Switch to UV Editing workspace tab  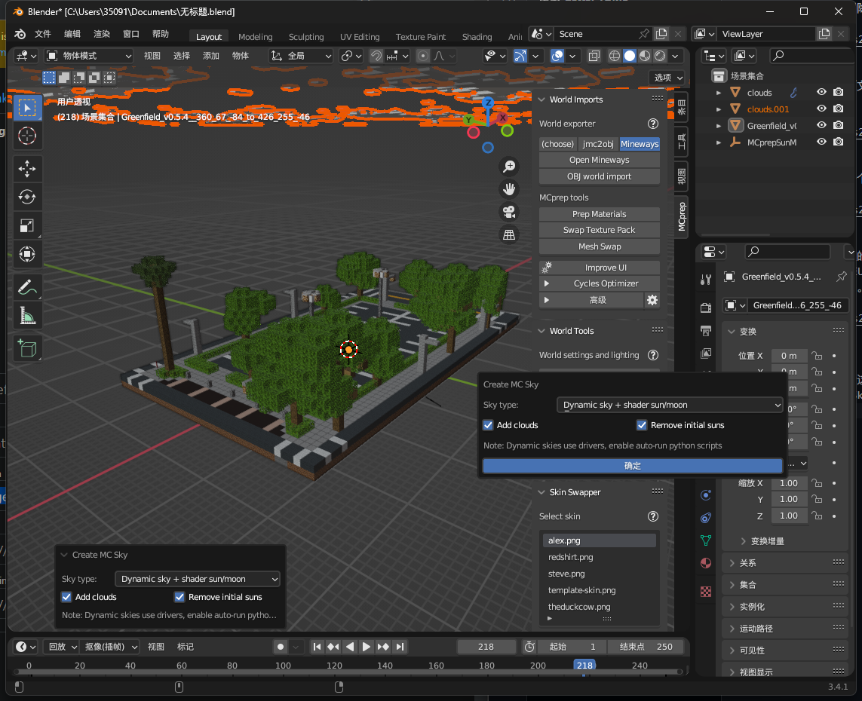(360, 37)
